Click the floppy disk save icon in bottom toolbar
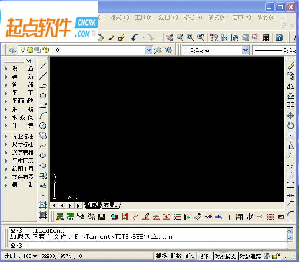The image size is (299, 262). click(x=102, y=217)
